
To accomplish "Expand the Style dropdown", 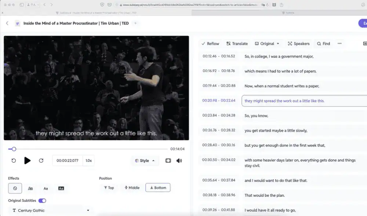I will pos(145,161).
